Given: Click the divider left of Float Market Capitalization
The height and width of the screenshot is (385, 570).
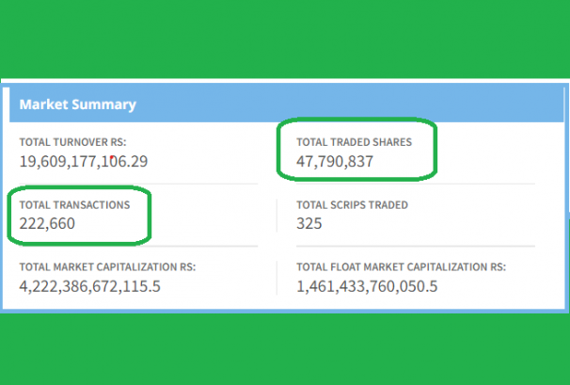Looking at the screenshot, I should (277, 277).
